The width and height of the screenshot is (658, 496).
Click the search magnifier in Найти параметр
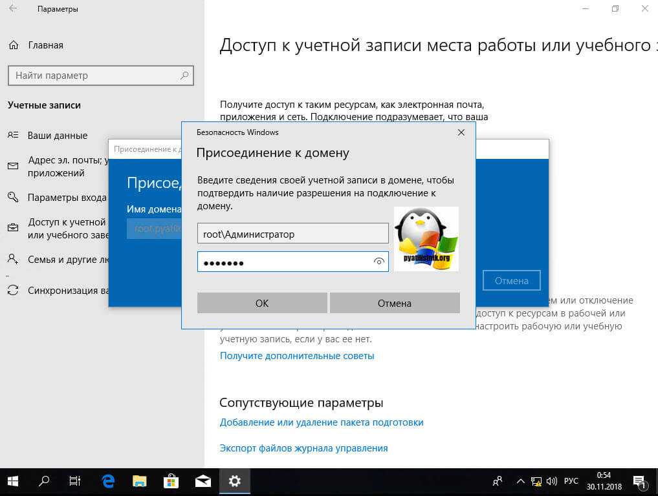point(185,76)
